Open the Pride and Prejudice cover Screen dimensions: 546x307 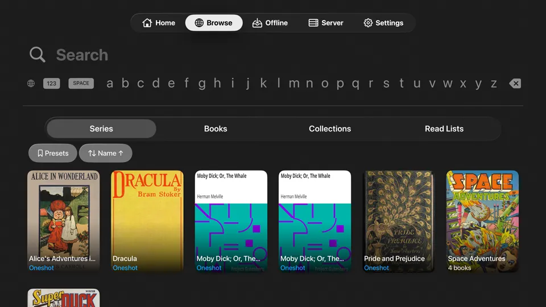pyautogui.click(x=399, y=221)
